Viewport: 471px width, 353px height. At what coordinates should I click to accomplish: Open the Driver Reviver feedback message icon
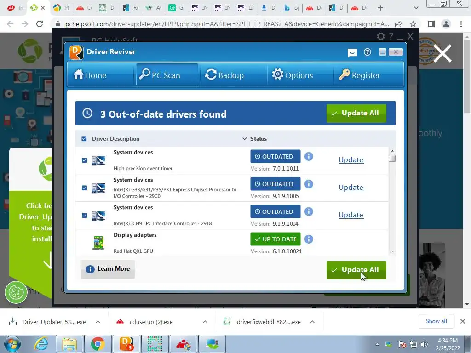click(x=352, y=53)
